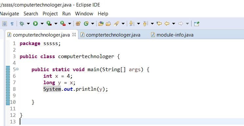Click the Debug bug icon

pos(22,24)
